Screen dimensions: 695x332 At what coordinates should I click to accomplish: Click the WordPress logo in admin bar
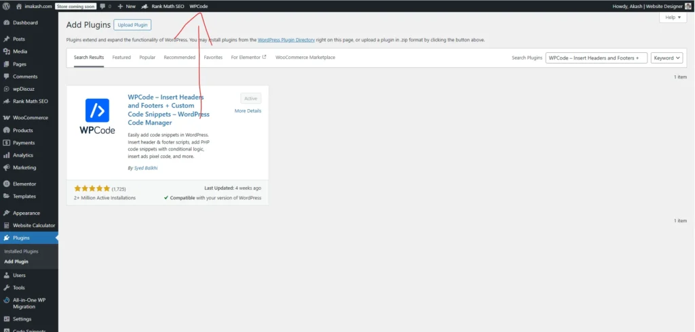click(x=6, y=6)
